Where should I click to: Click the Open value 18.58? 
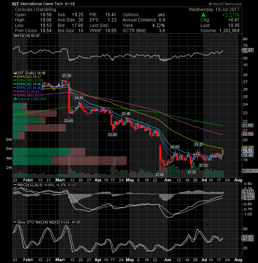coord(46,15)
